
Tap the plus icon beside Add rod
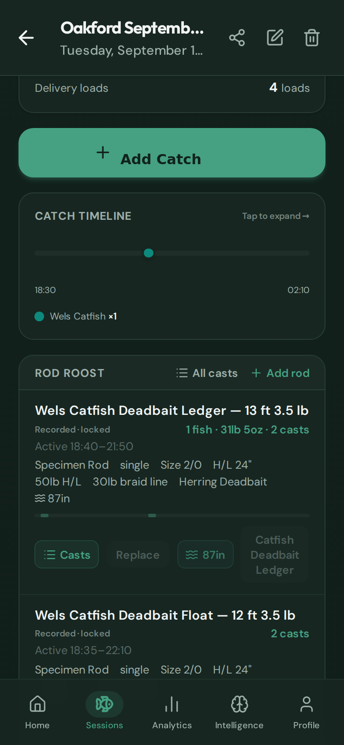tap(256, 373)
